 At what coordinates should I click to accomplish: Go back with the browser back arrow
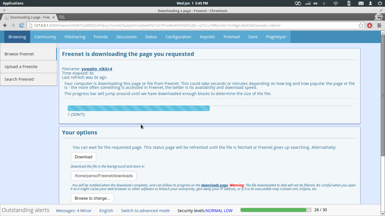(5, 25)
